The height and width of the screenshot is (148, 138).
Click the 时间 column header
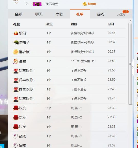pyautogui.click(x=111, y=24)
